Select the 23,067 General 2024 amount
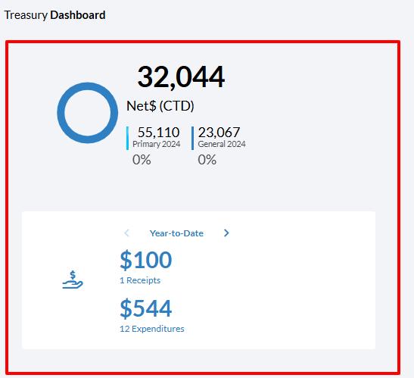414x378 pixels. pos(219,132)
